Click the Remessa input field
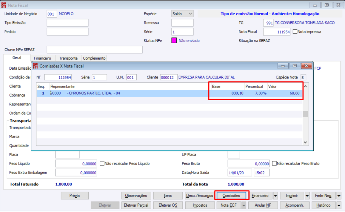The width and height of the screenshot is (345, 212). point(182,23)
